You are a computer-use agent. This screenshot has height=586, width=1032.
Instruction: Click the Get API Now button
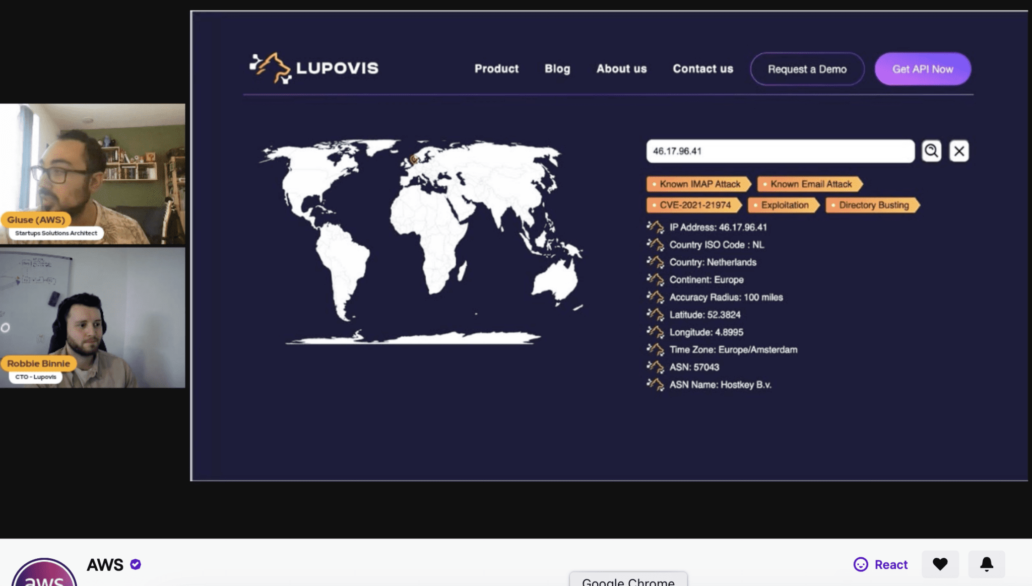point(923,69)
